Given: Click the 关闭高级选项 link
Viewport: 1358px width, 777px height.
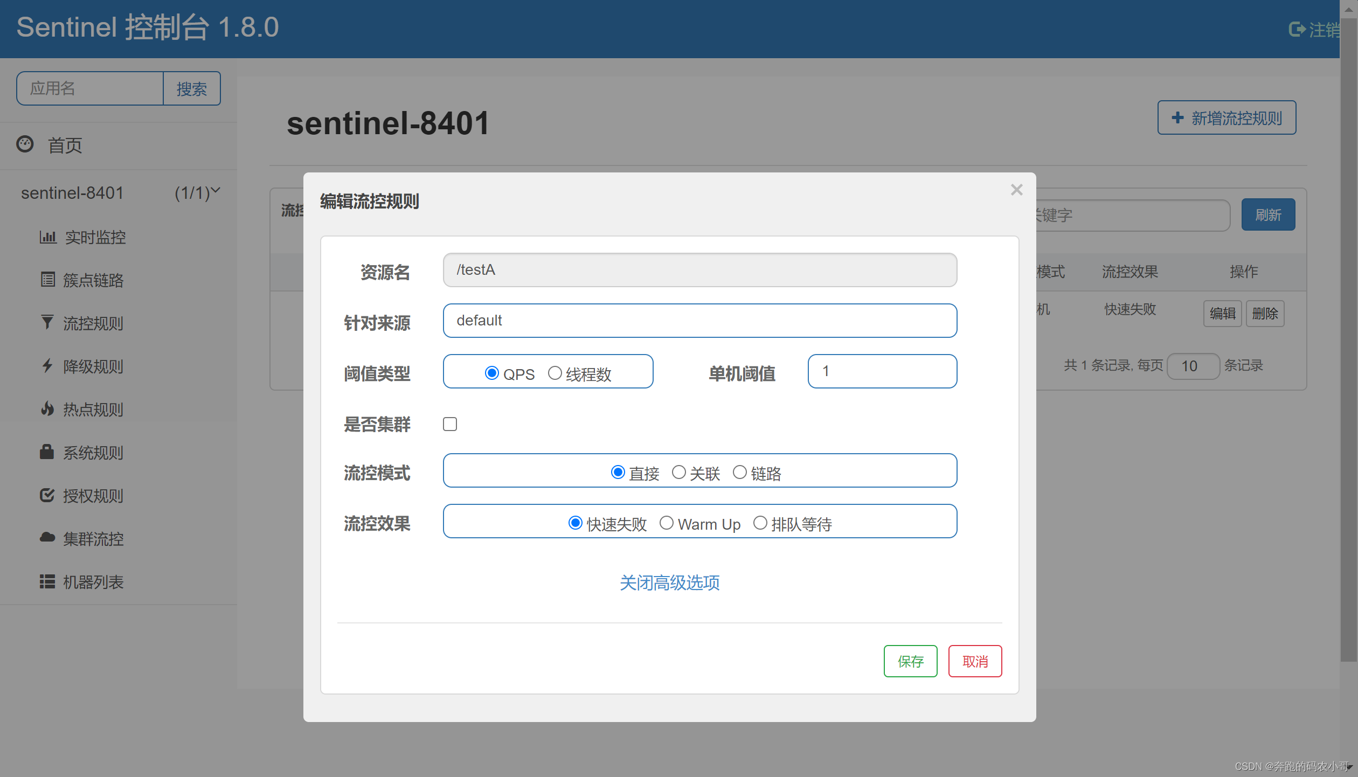Looking at the screenshot, I should pyautogui.click(x=670, y=582).
